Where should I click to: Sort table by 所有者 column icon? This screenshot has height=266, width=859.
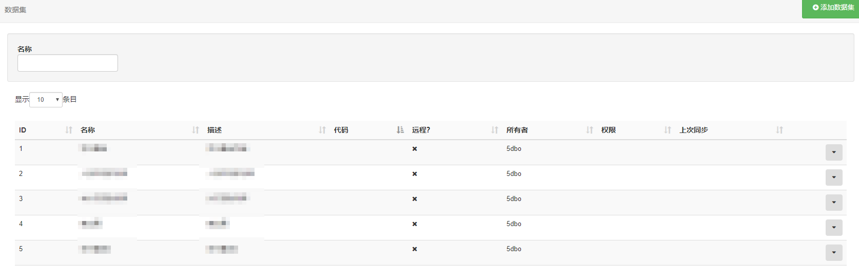pyautogui.click(x=590, y=130)
